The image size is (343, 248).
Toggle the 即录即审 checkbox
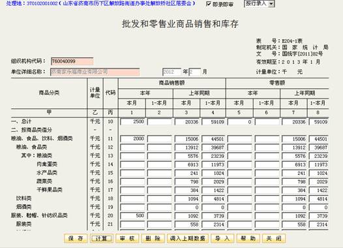pyautogui.click(x=209, y=4)
